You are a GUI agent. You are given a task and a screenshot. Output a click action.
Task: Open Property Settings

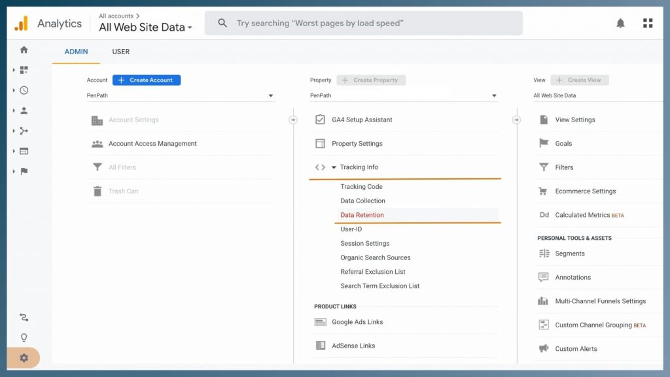[357, 144]
